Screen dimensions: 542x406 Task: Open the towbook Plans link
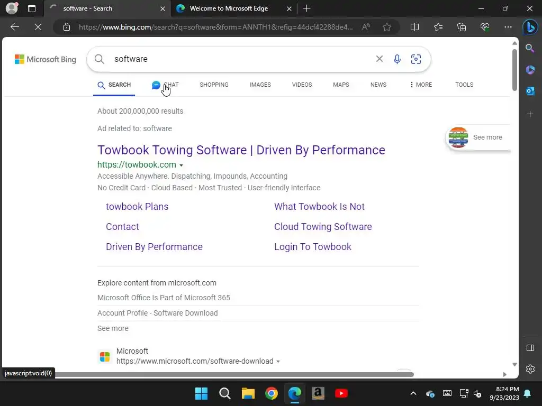click(x=137, y=207)
